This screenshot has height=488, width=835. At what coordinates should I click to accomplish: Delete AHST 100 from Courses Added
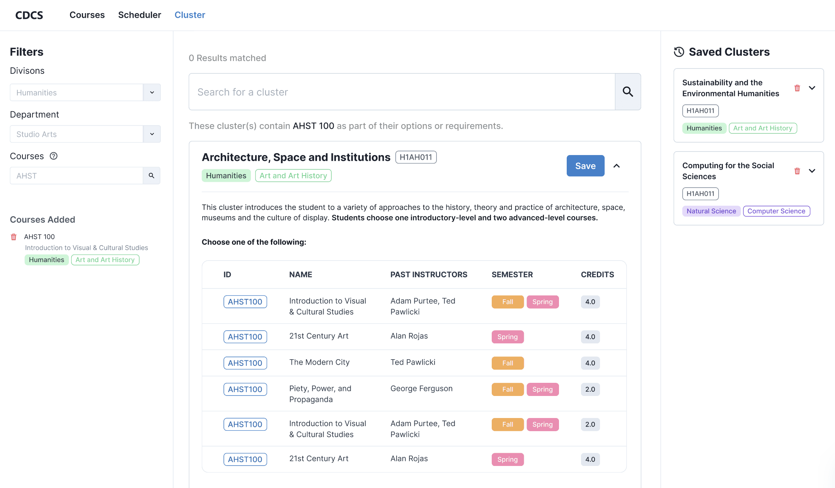[14, 237]
